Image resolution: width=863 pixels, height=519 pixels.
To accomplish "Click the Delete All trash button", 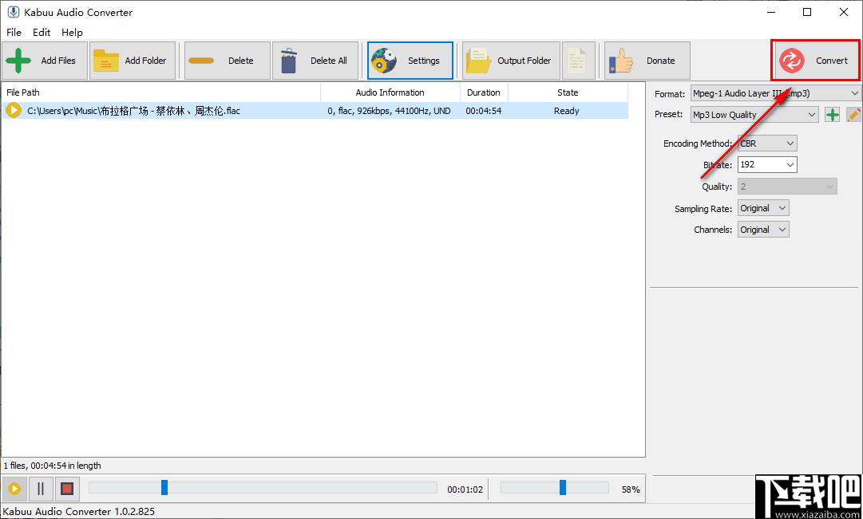I will [x=315, y=61].
